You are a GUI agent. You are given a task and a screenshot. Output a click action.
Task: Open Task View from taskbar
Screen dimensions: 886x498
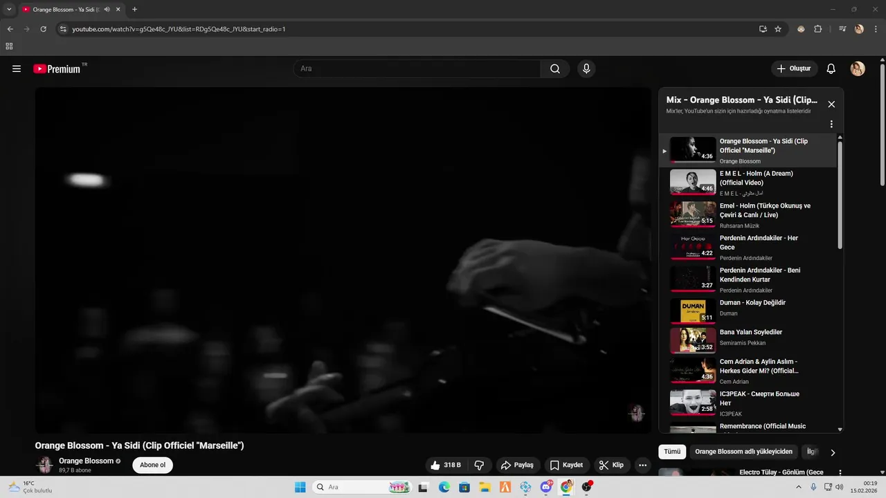coord(423,487)
